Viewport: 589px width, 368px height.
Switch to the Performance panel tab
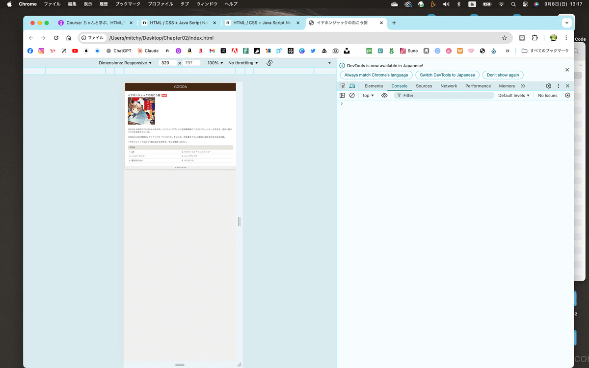(x=478, y=86)
